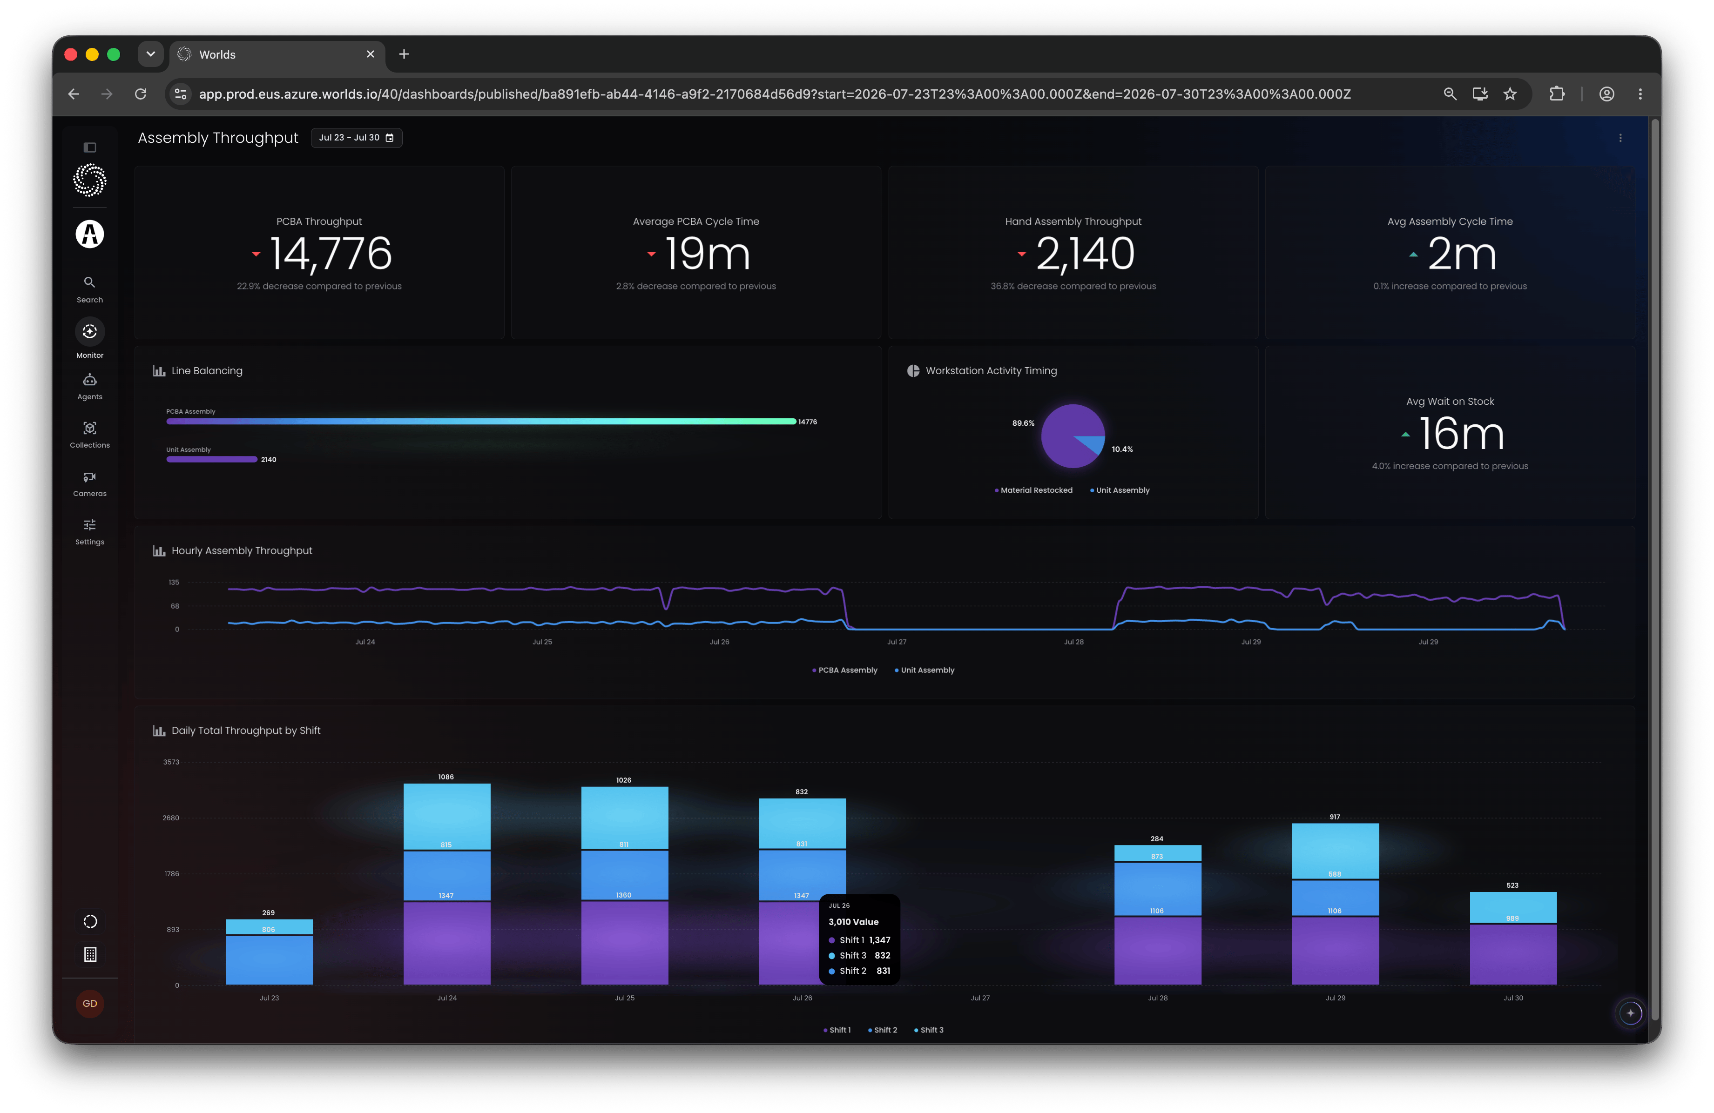Image resolution: width=1714 pixels, height=1113 pixels.
Task: Open Cameras in the sidebar
Action: point(90,484)
